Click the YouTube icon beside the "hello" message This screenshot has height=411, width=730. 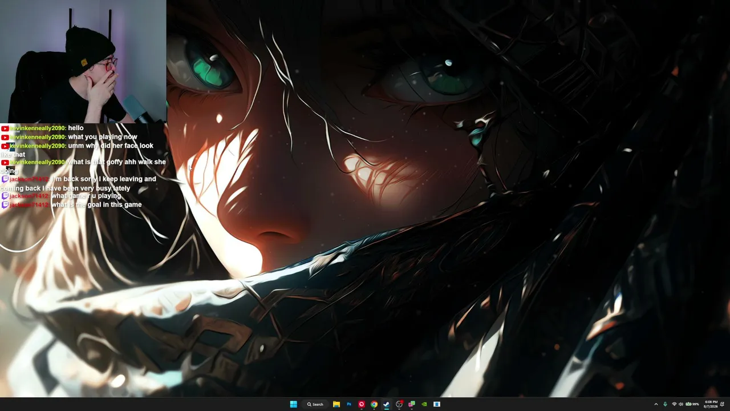(5, 128)
